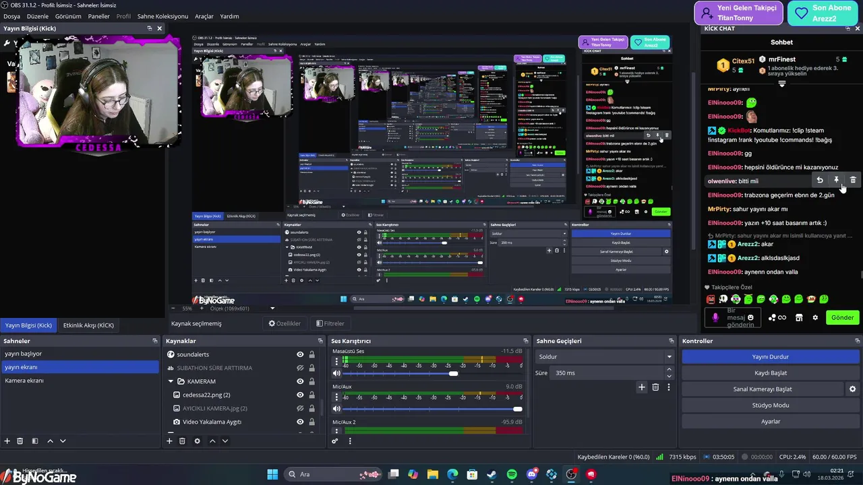Hide the cedessa22.png (2) source
Image resolution: width=863 pixels, height=485 pixels.
click(300, 395)
